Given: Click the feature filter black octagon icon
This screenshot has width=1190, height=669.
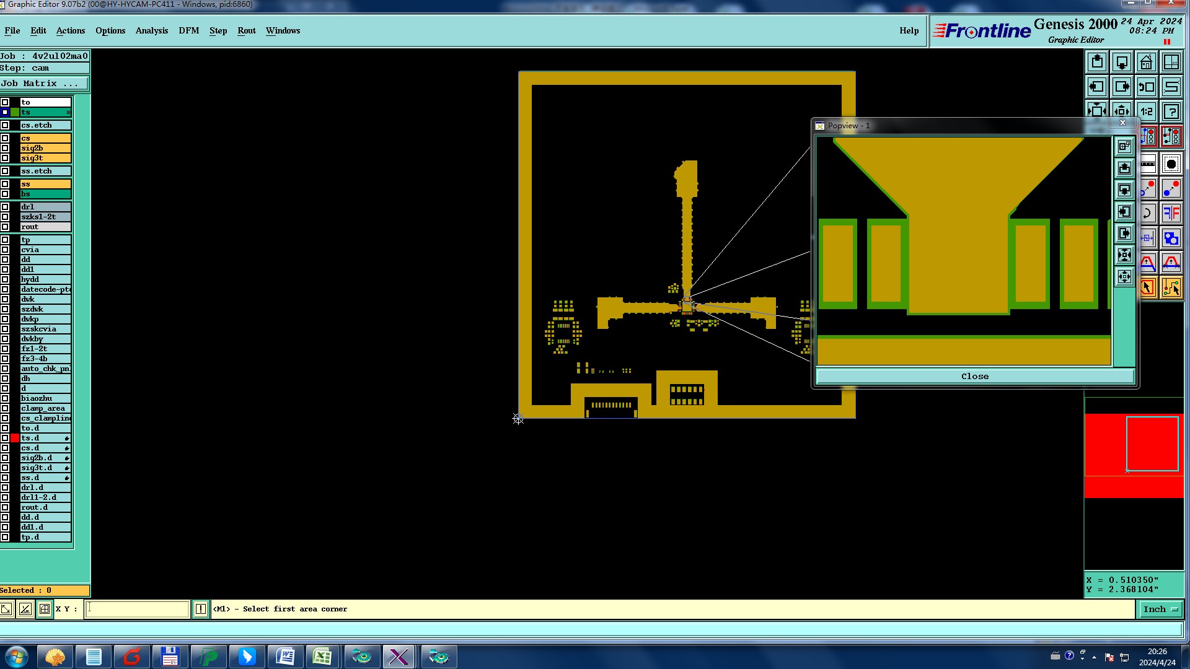Looking at the screenshot, I should click(x=1171, y=164).
